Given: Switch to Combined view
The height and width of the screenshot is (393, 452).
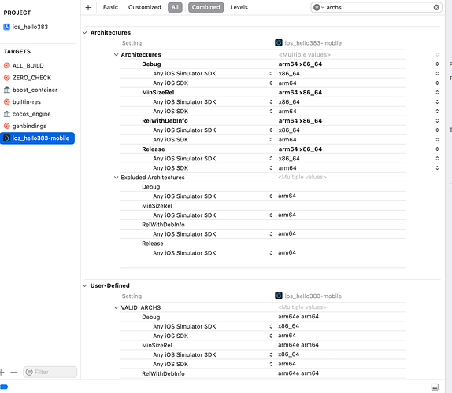Looking at the screenshot, I should click(x=206, y=7).
